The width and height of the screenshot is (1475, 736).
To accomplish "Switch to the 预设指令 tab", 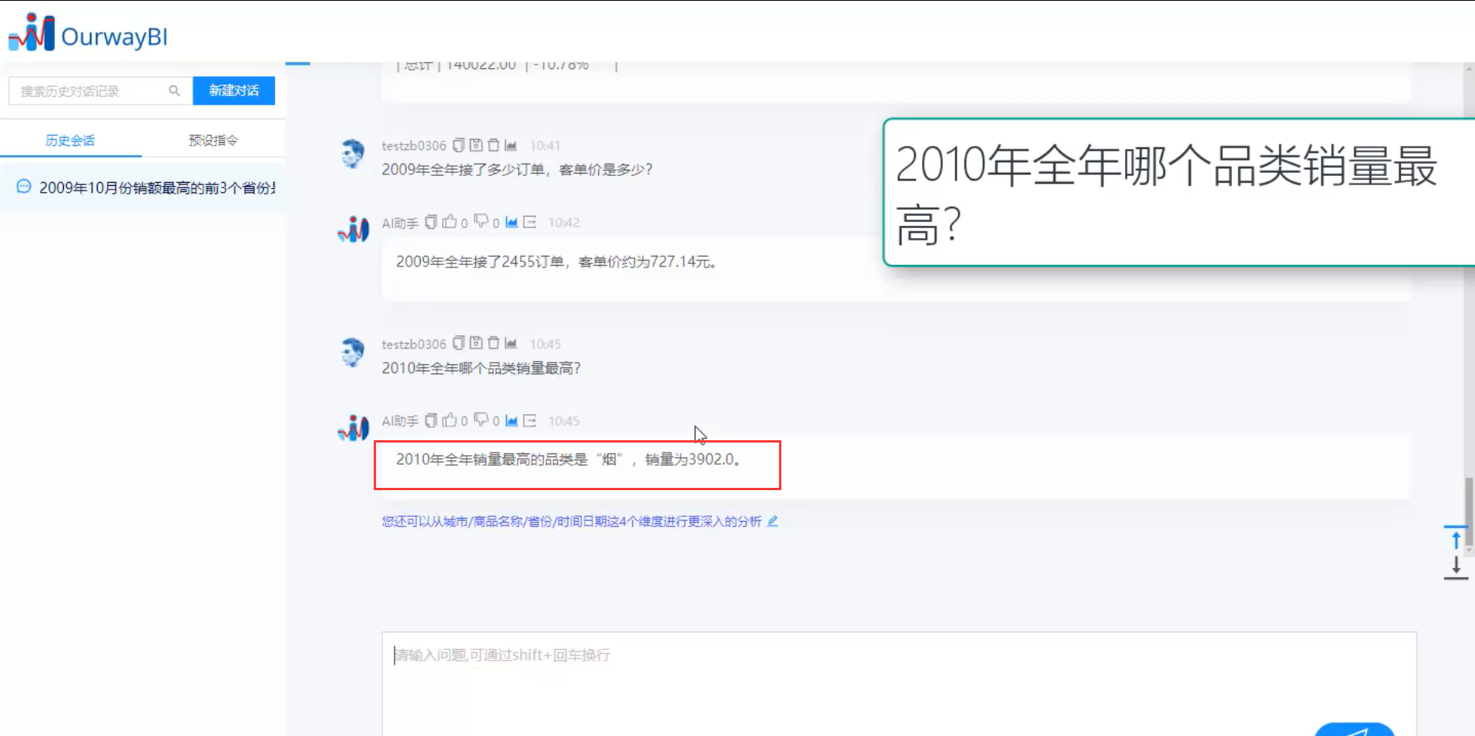I will [x=213, y=140].
